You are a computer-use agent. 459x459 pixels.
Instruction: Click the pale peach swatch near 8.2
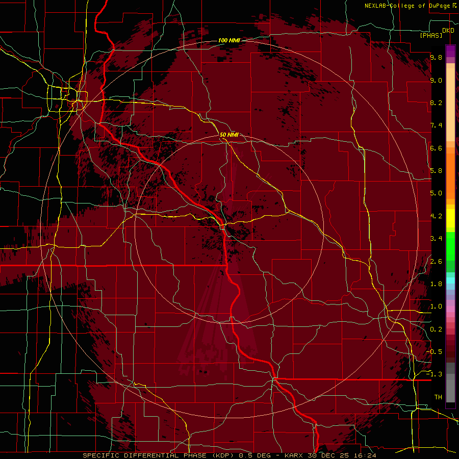(x=450, y=104)
